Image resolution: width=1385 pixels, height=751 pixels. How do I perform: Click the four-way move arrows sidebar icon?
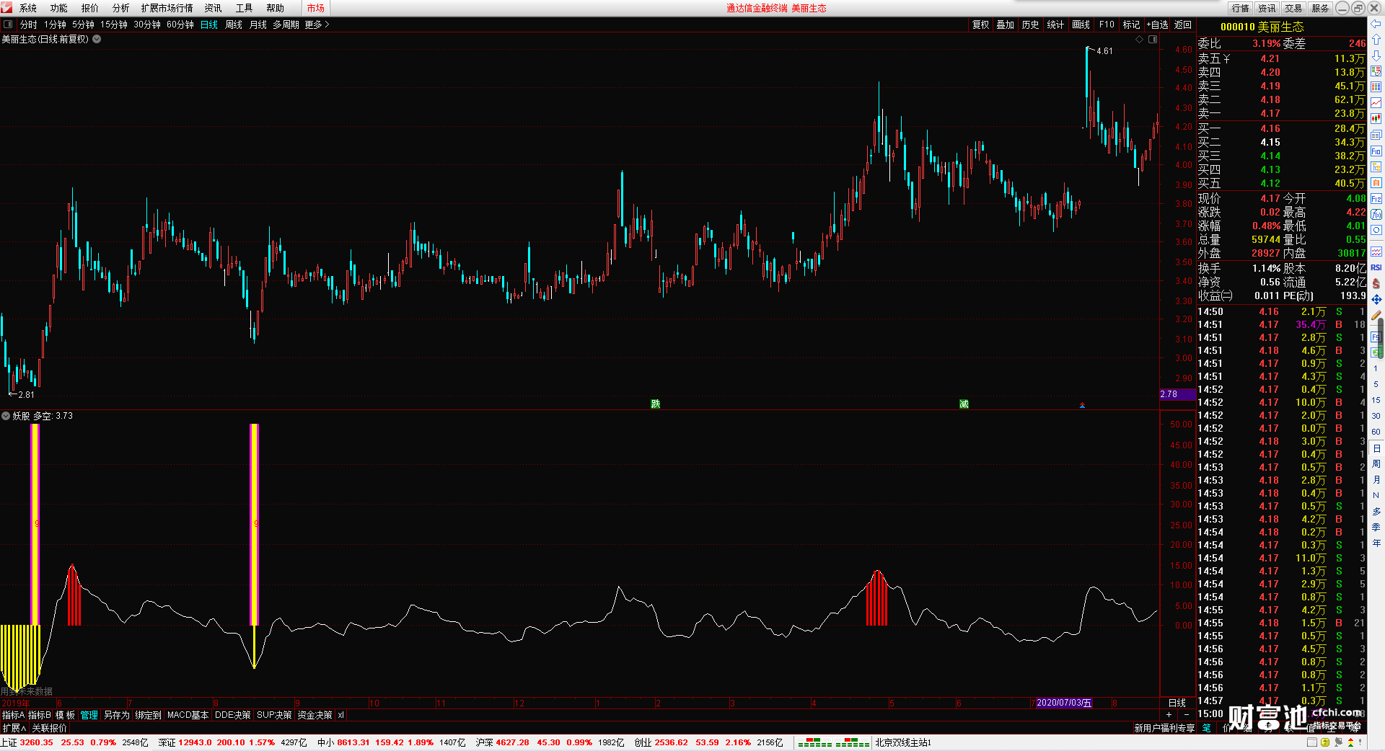click(x=1376, y=299)
